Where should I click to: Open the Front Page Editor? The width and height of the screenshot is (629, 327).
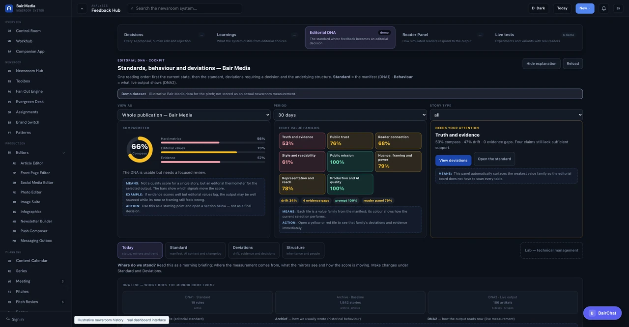tap(38, 173)
